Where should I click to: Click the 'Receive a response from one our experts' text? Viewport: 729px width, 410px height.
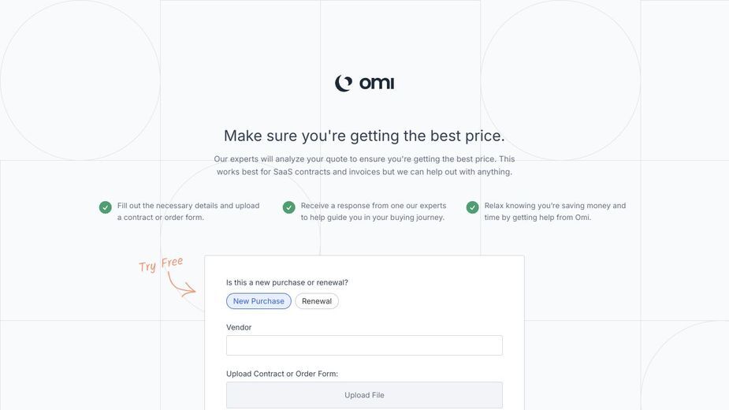374,211
